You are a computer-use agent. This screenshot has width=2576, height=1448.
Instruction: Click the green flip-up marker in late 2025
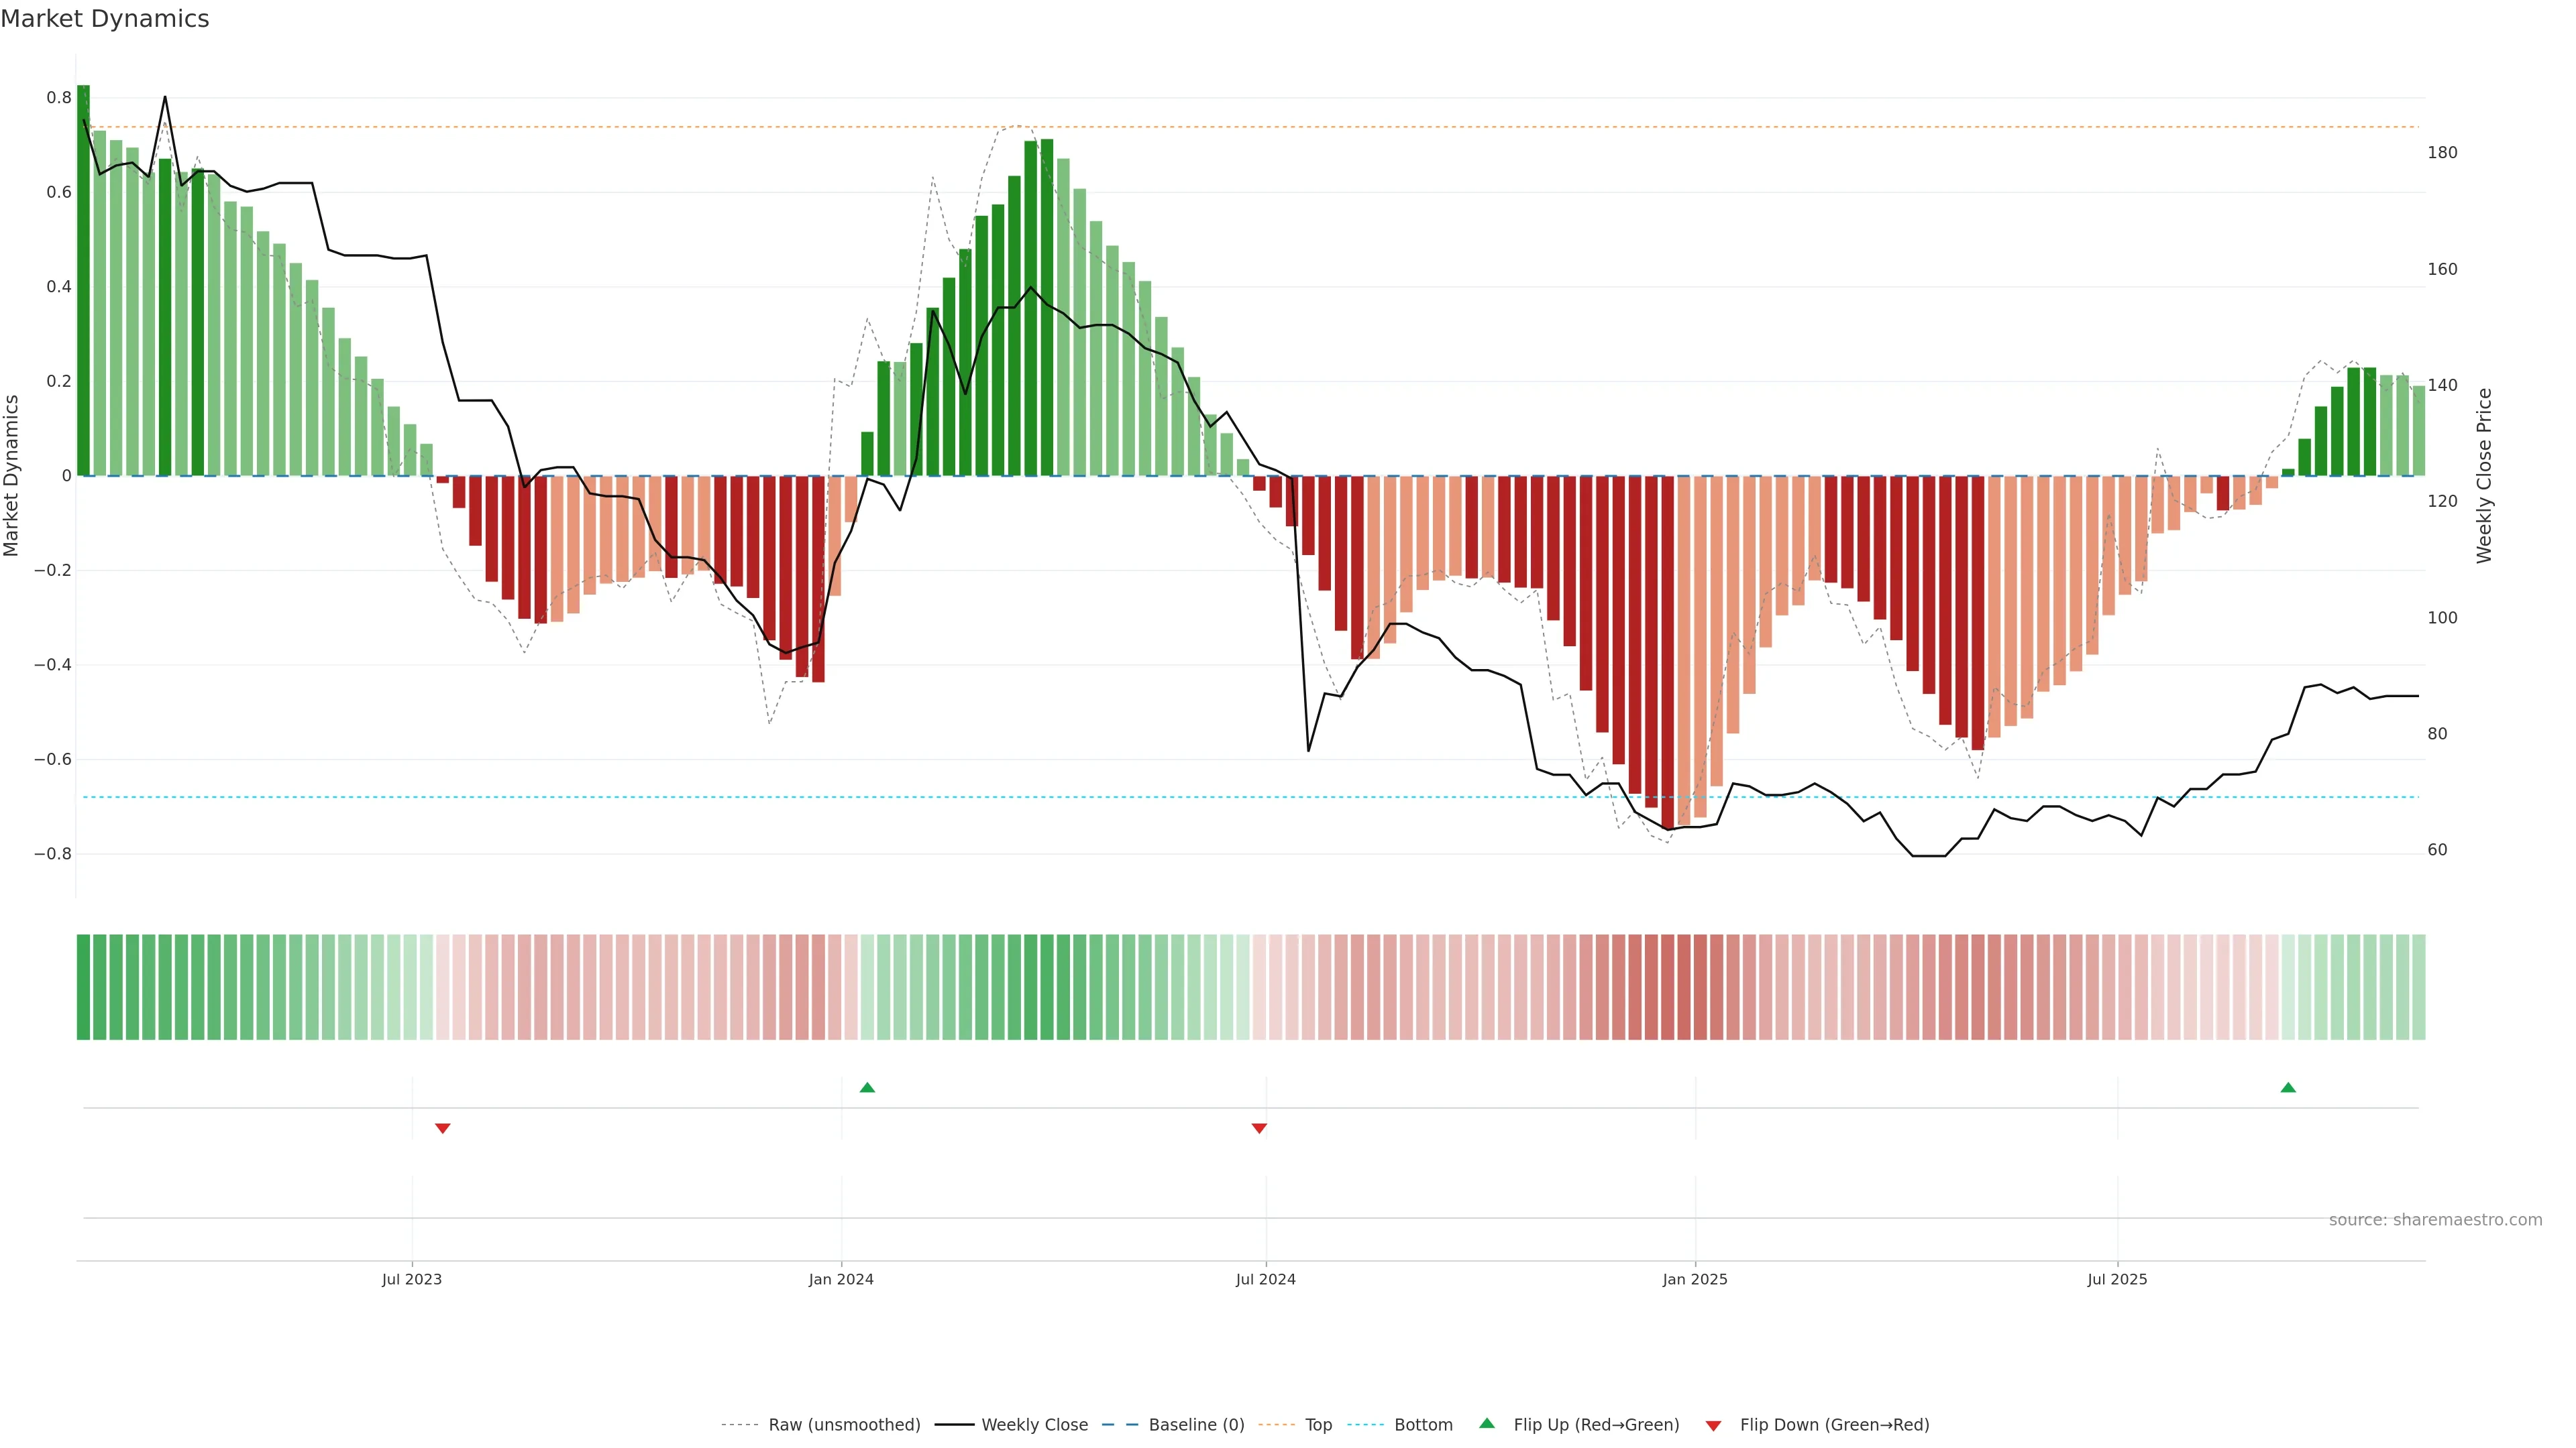[x=2288, y=1087]
